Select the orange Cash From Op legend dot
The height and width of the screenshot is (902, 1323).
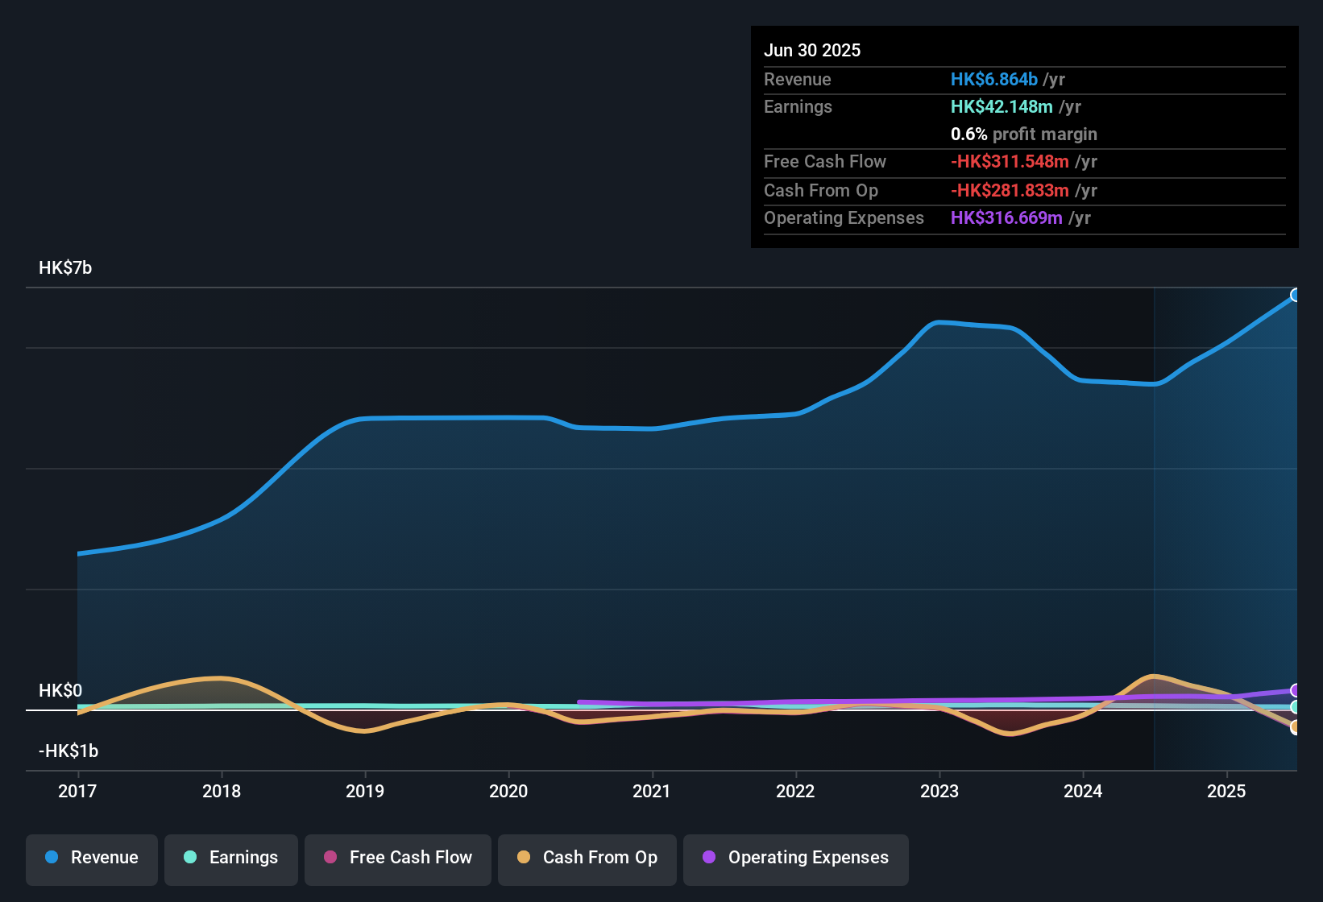tap(523, 858)
